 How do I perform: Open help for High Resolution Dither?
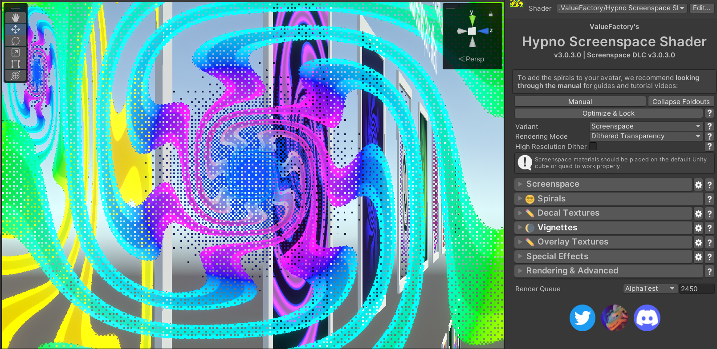click(709, 146)
